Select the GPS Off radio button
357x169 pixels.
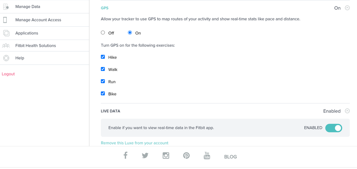tap(103, 33)
